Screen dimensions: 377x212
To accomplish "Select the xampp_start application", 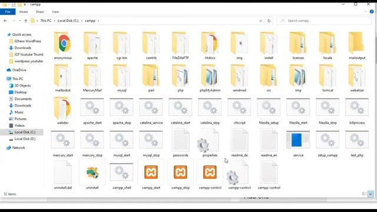I will [x=151, y=175].
